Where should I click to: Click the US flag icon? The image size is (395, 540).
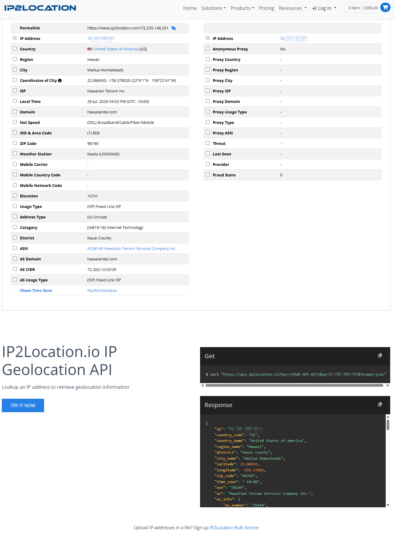click(x=90, y=49)
